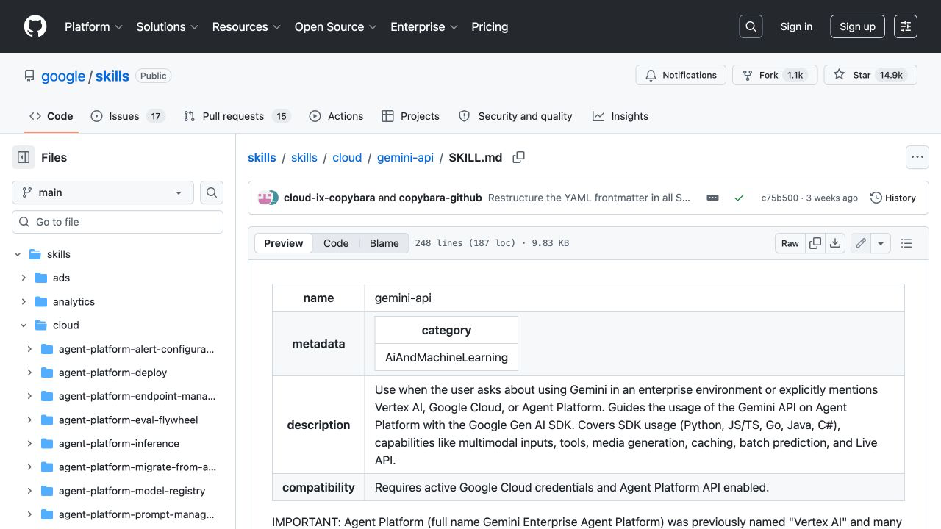The image size is (941, 529).
Task: Open the Enterprise menu dropdown
Action: [424, 26]
